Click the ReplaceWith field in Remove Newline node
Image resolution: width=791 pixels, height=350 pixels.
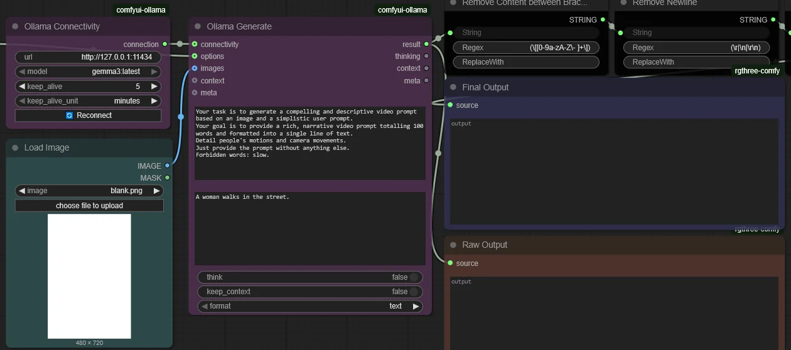click(696, 62)
